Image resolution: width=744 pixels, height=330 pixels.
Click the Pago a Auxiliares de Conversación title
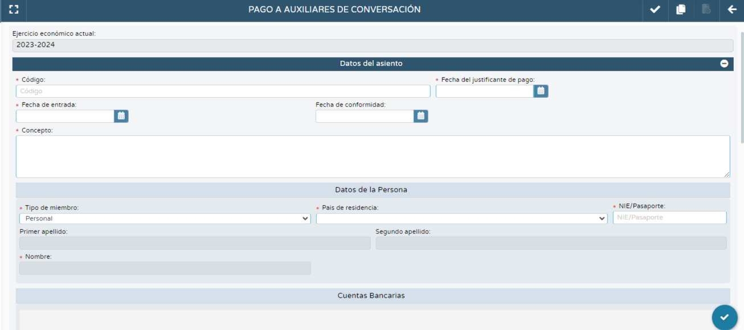pos(334,10)
